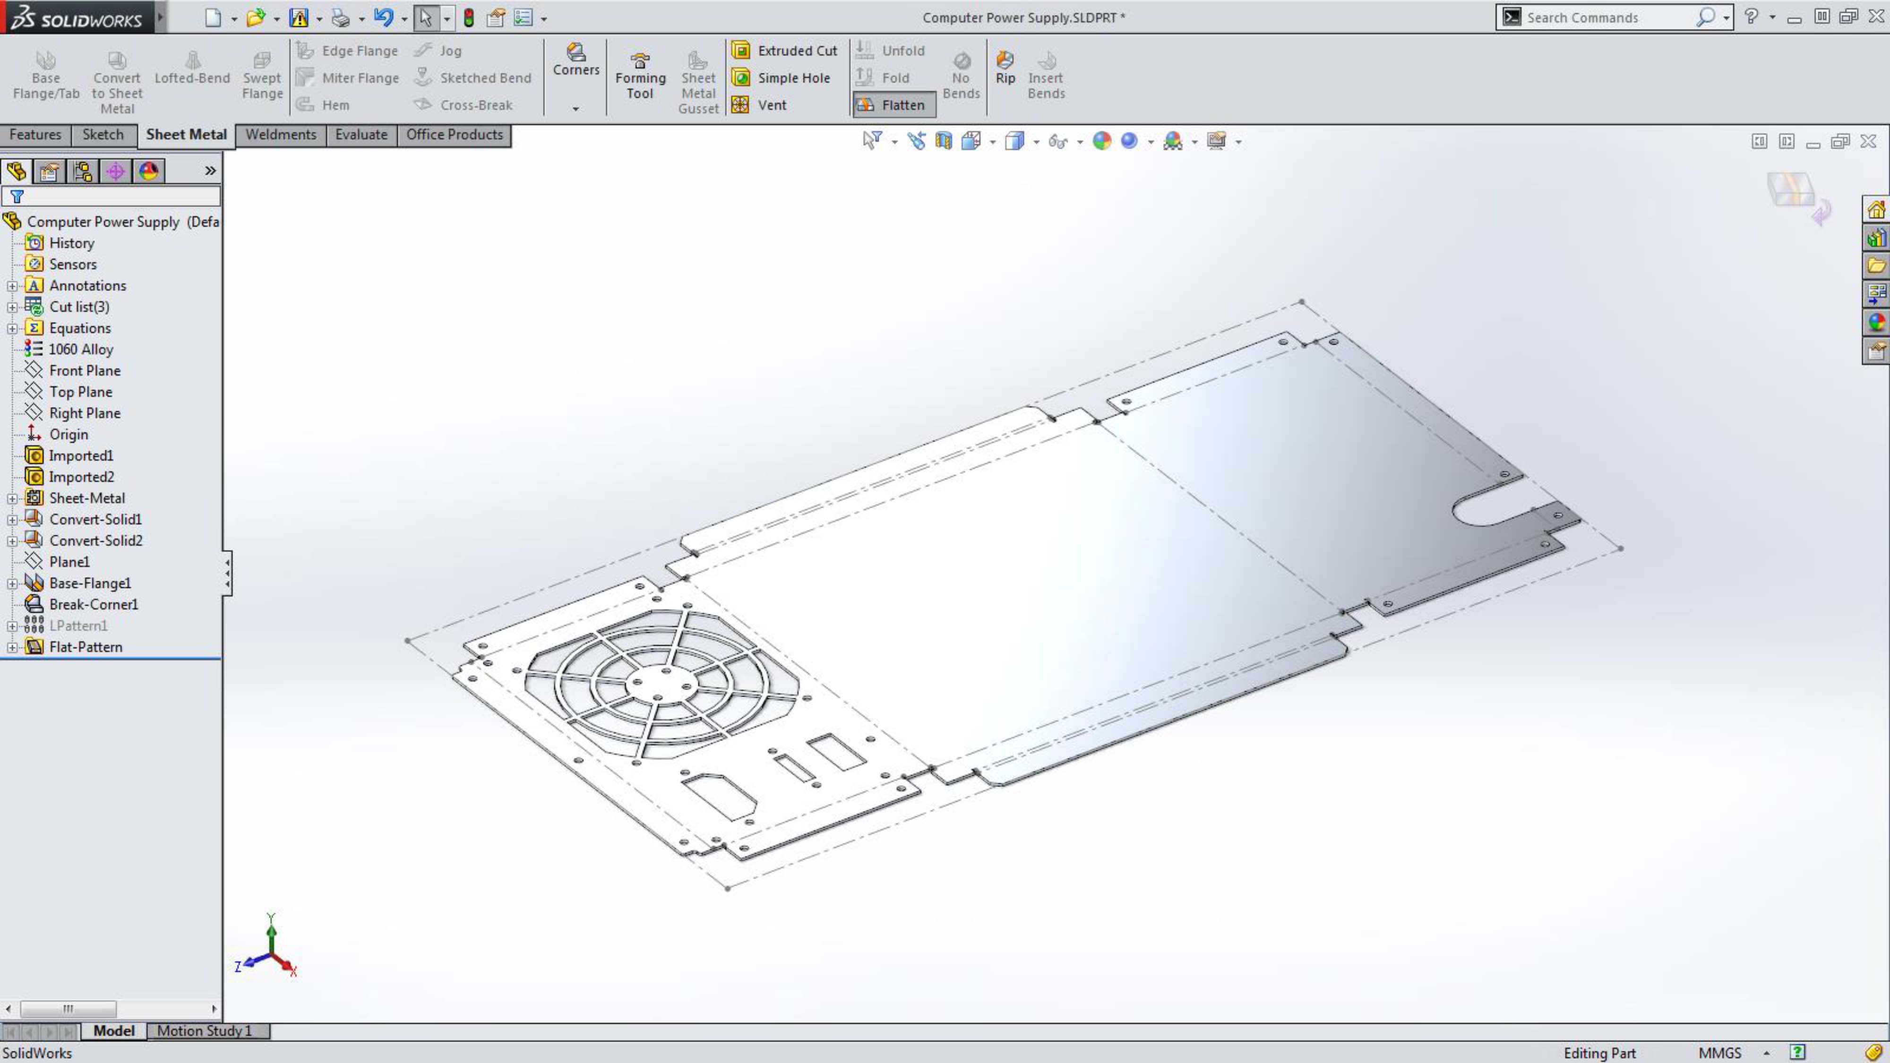The height and width of the screenshot is (1063, 1890).
Task: Click the fan vent cutout on the model
Action: [x=662, y=684]
